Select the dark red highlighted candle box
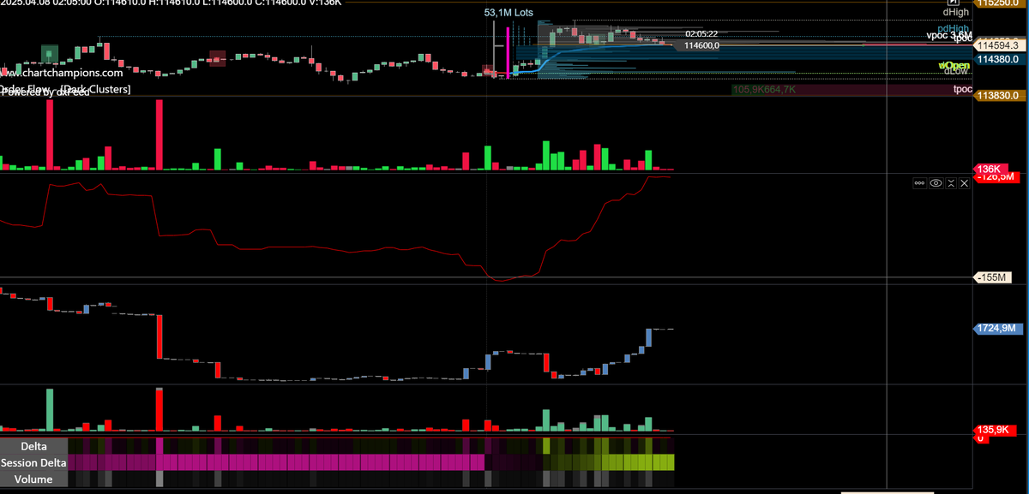1029x494 pixels. point(217,57)
